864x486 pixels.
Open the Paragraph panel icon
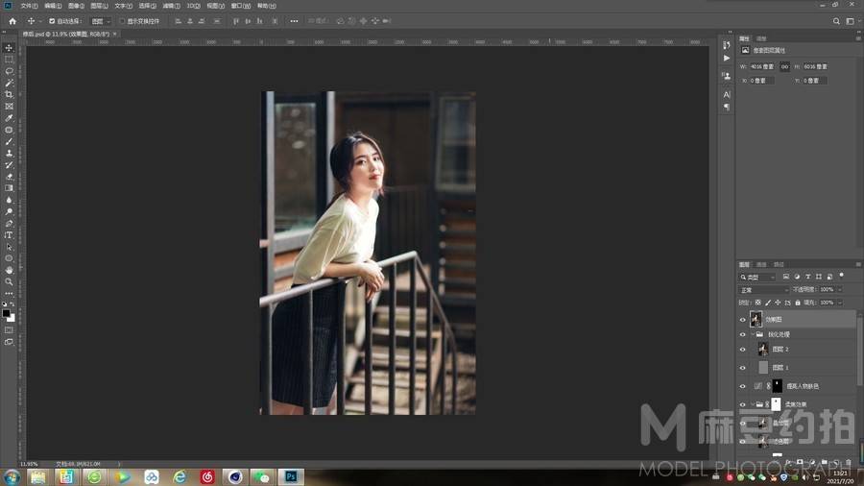coord(727,107)
